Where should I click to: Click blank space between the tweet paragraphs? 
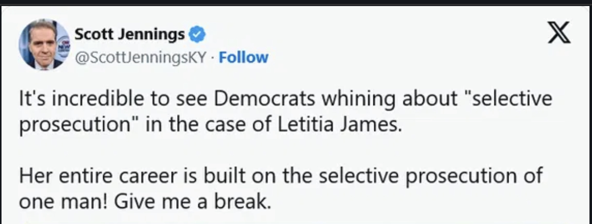tap(253, 151)
